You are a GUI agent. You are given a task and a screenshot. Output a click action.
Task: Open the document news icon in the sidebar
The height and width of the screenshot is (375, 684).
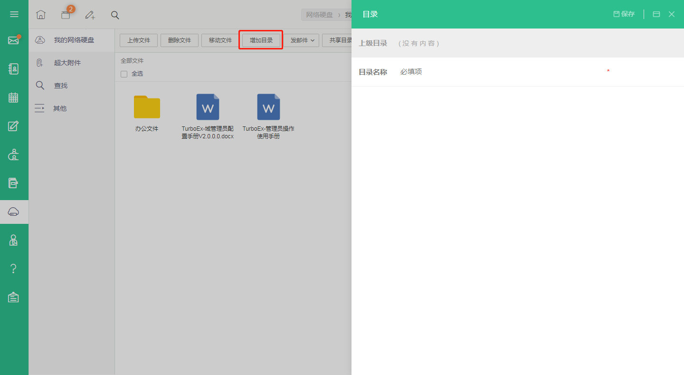pos(14,183)
